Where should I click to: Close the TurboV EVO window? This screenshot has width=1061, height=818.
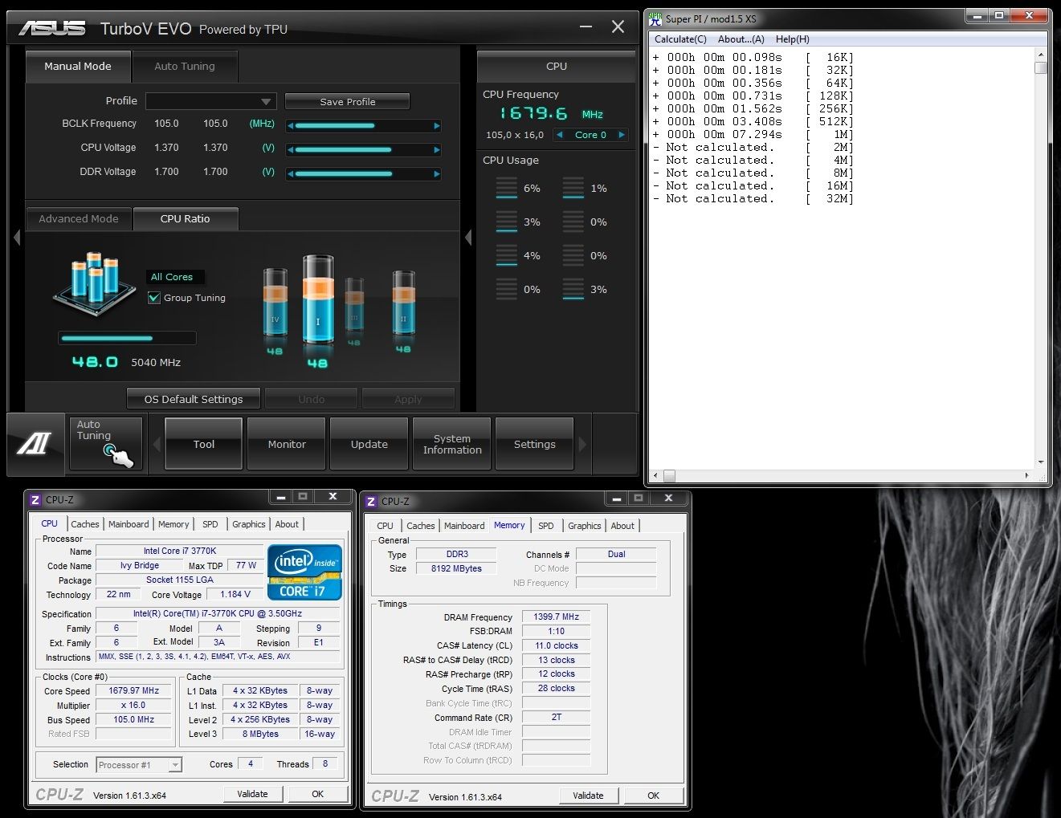click(618, 26)
